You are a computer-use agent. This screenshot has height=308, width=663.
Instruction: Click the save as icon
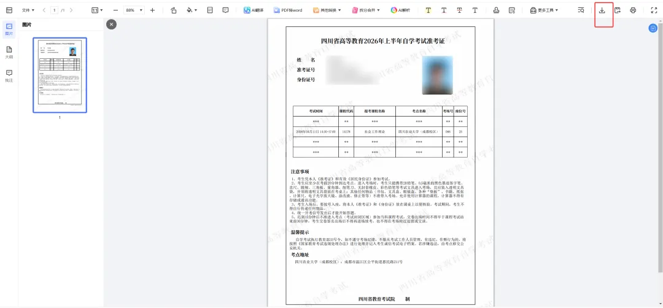[x=618, y=10]
